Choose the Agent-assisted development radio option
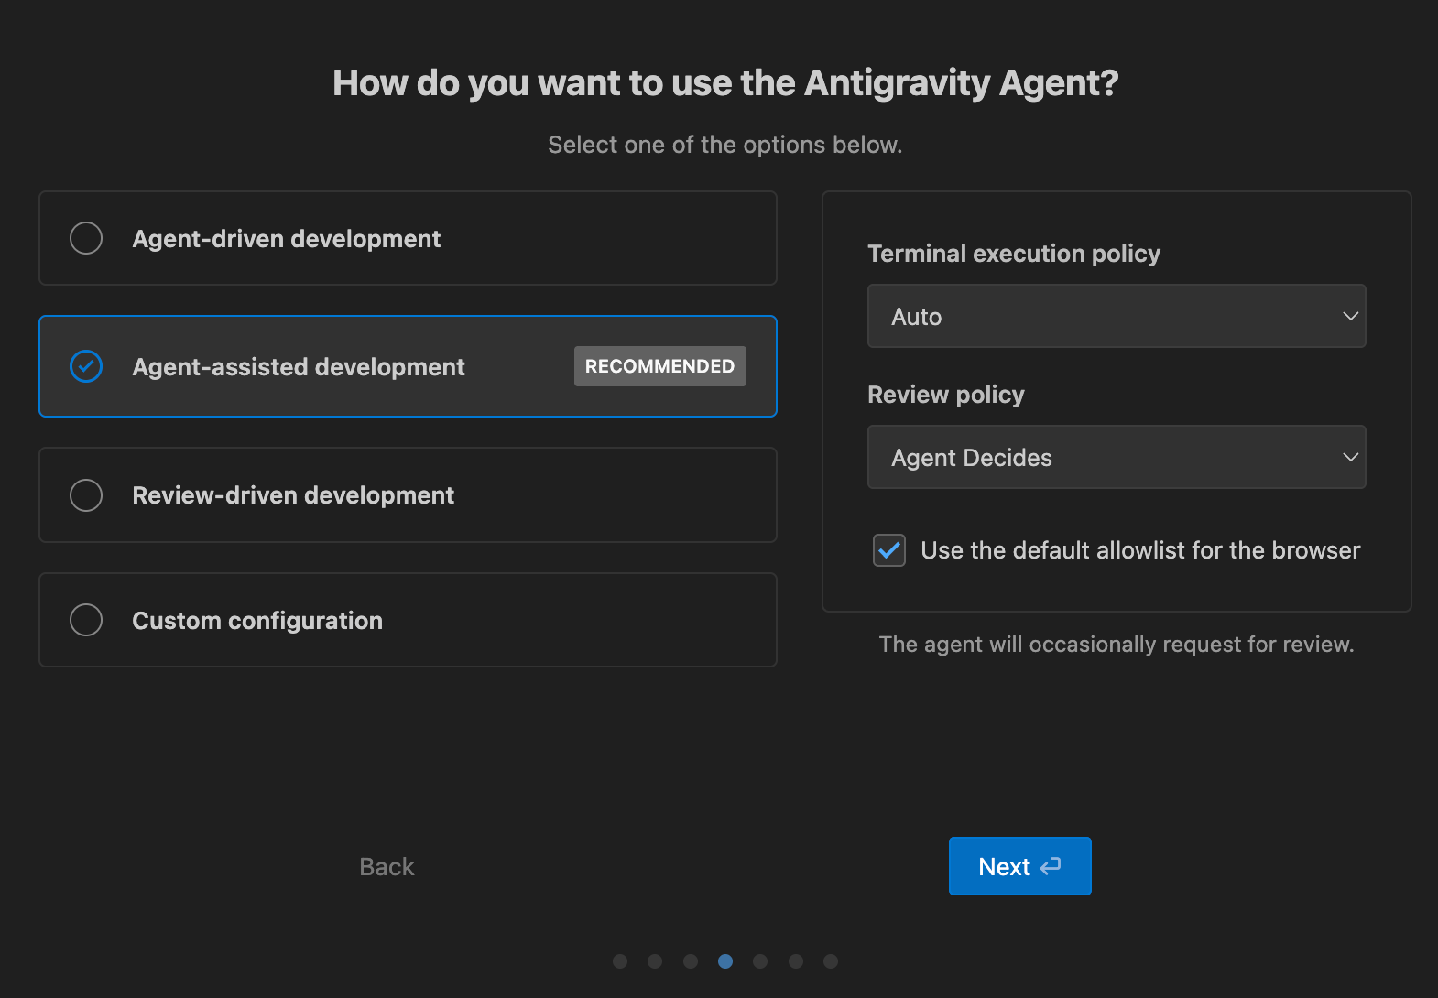This screenshot has width=1438, height=998. tap(86, 366)
